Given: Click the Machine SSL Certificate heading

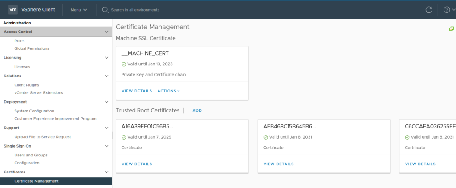Looking at the screenshot, I should [x=146, y=38].
